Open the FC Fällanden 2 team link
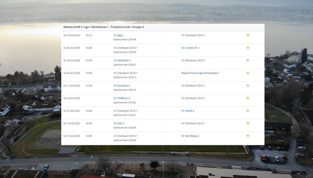This screenshot has height=178, width=313. point(122,60)
